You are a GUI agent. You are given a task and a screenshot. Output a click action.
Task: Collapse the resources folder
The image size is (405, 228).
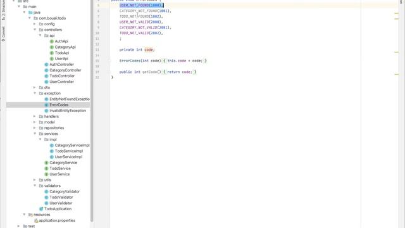pyautogui.click(x=24, y=215)
